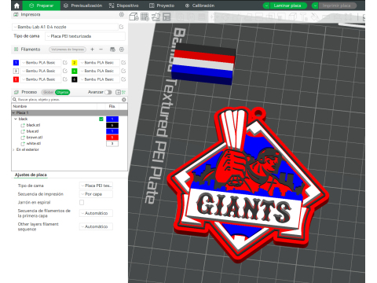Viewport: 377px width, 283px height.
Task: Toggle the Avanzar switch
Action: (108, 92)
